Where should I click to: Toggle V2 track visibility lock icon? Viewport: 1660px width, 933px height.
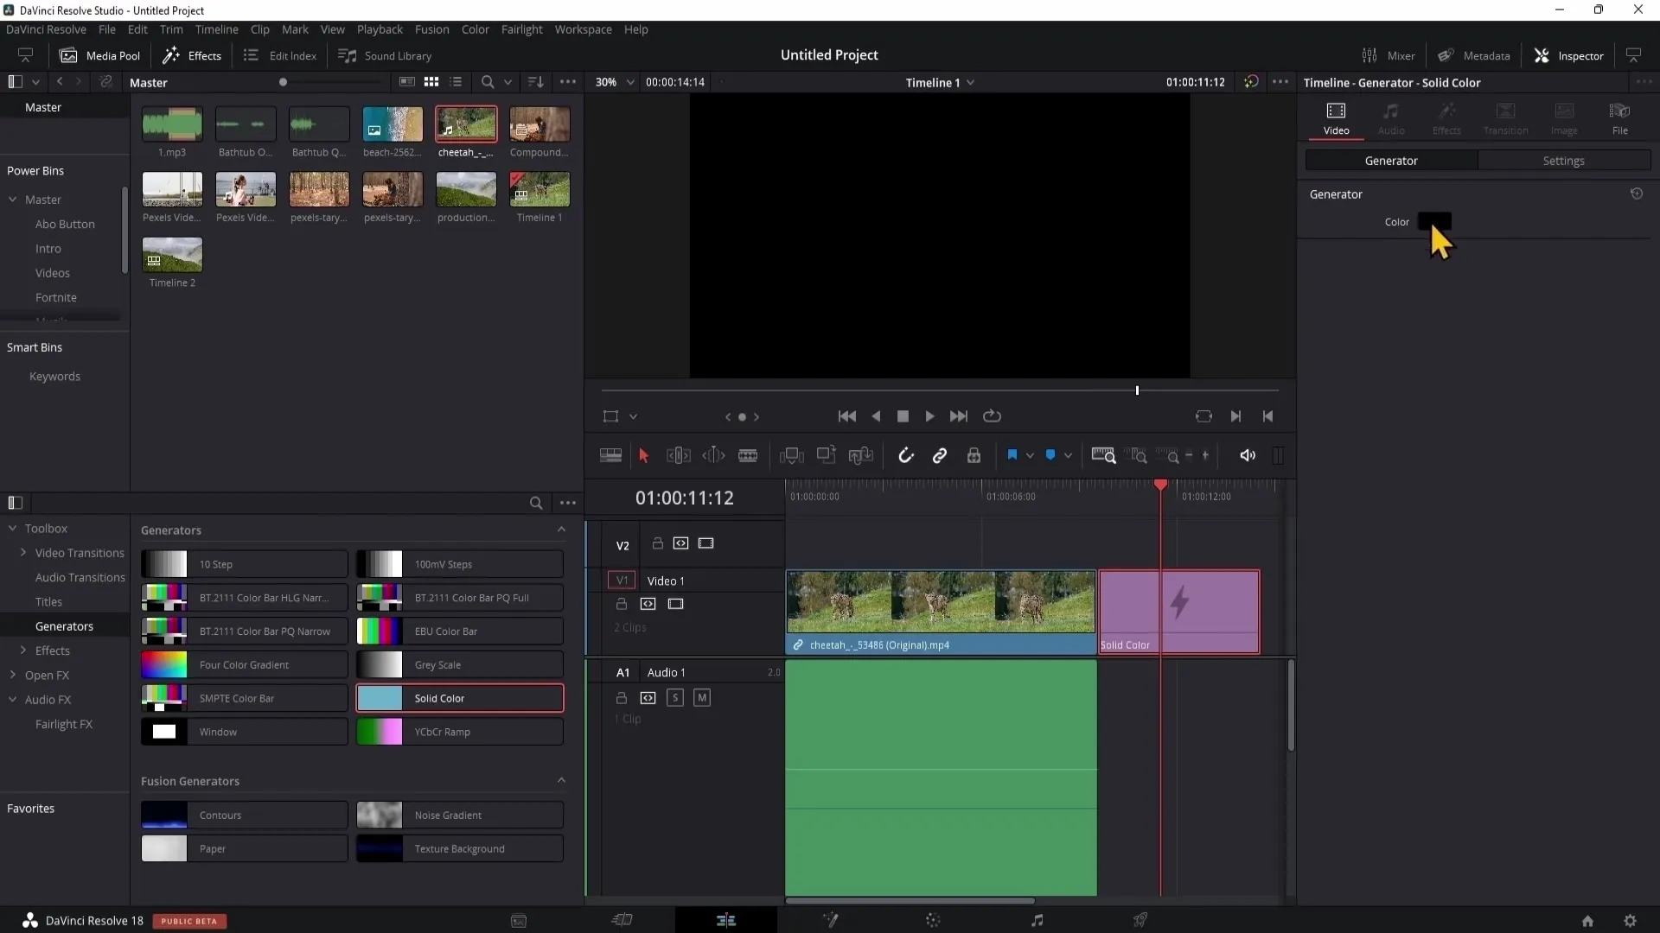click(658, 543)
